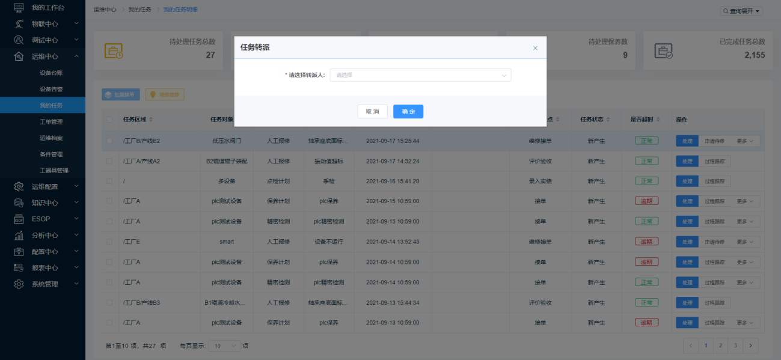The image size is (781, 360).
Task: Click the 分析中心 chart icon
Action: [x=19, y=235]
